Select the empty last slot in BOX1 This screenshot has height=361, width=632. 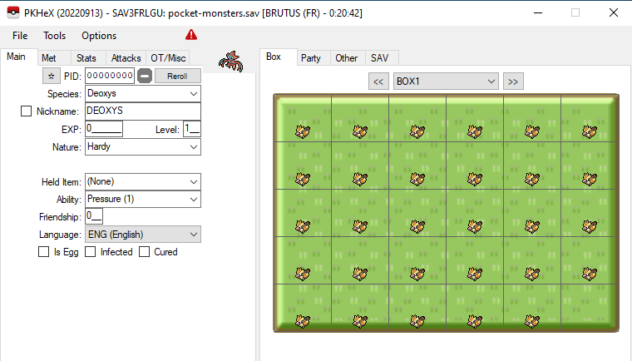590,308
